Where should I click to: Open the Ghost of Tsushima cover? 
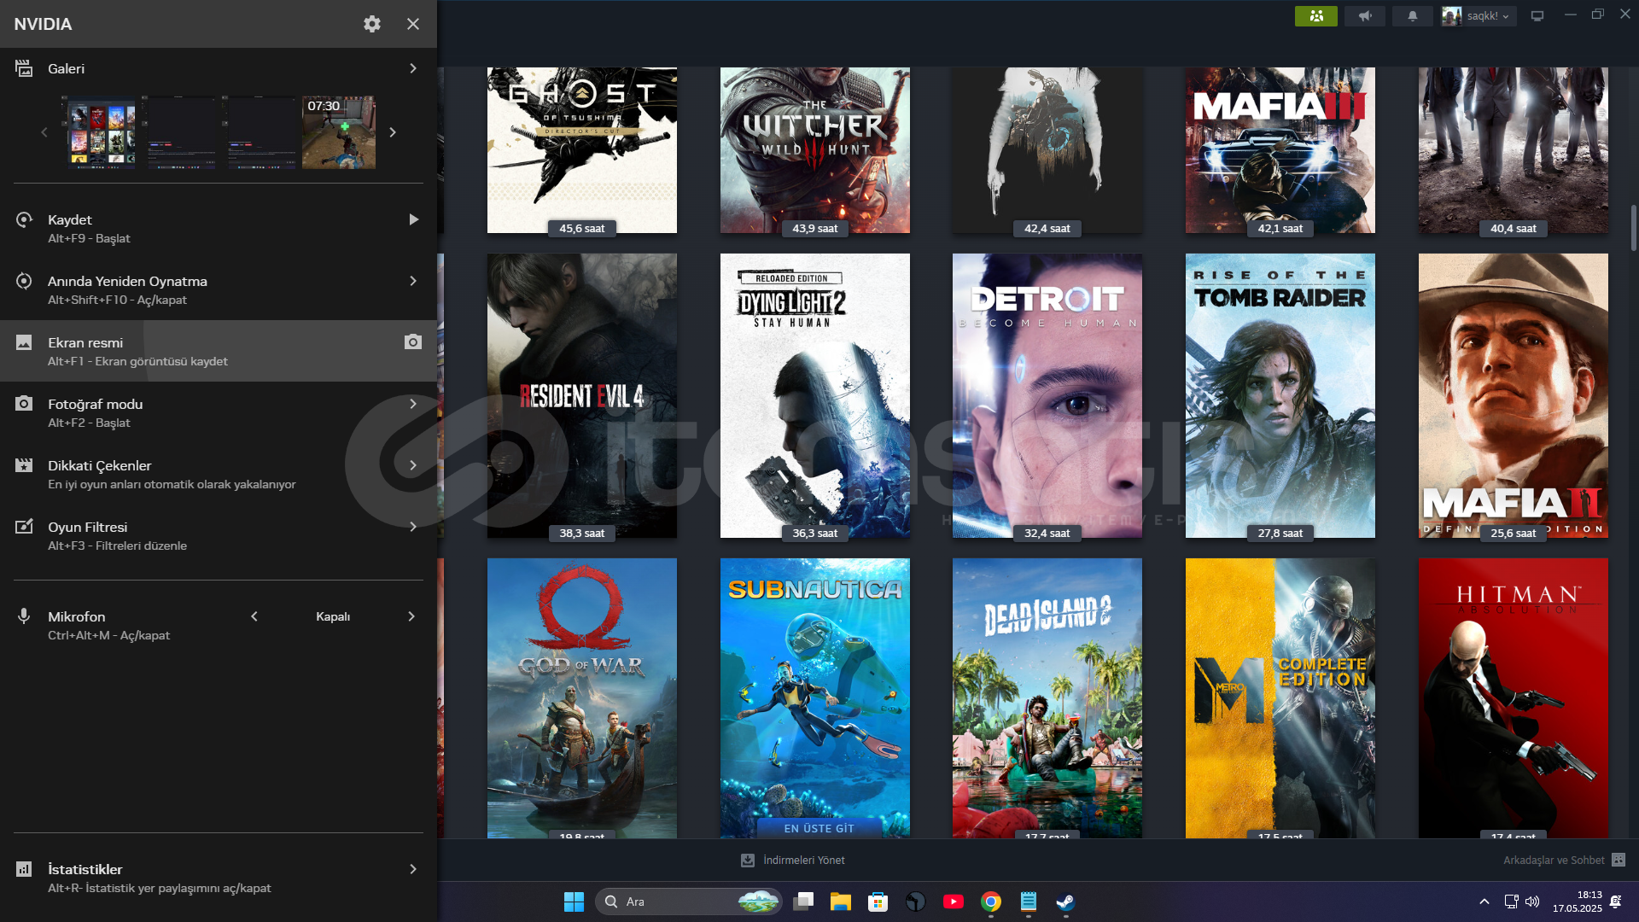(x=582, y=150)
